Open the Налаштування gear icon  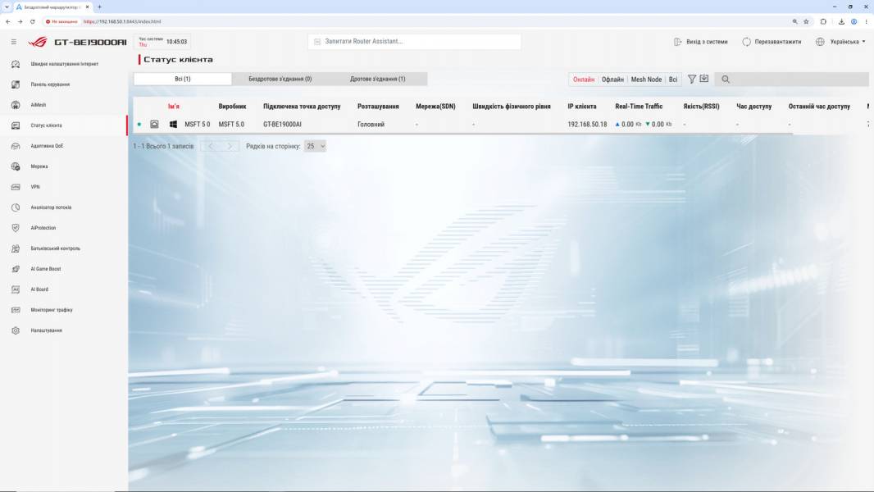pyautogui.click(x=16, y=330)
